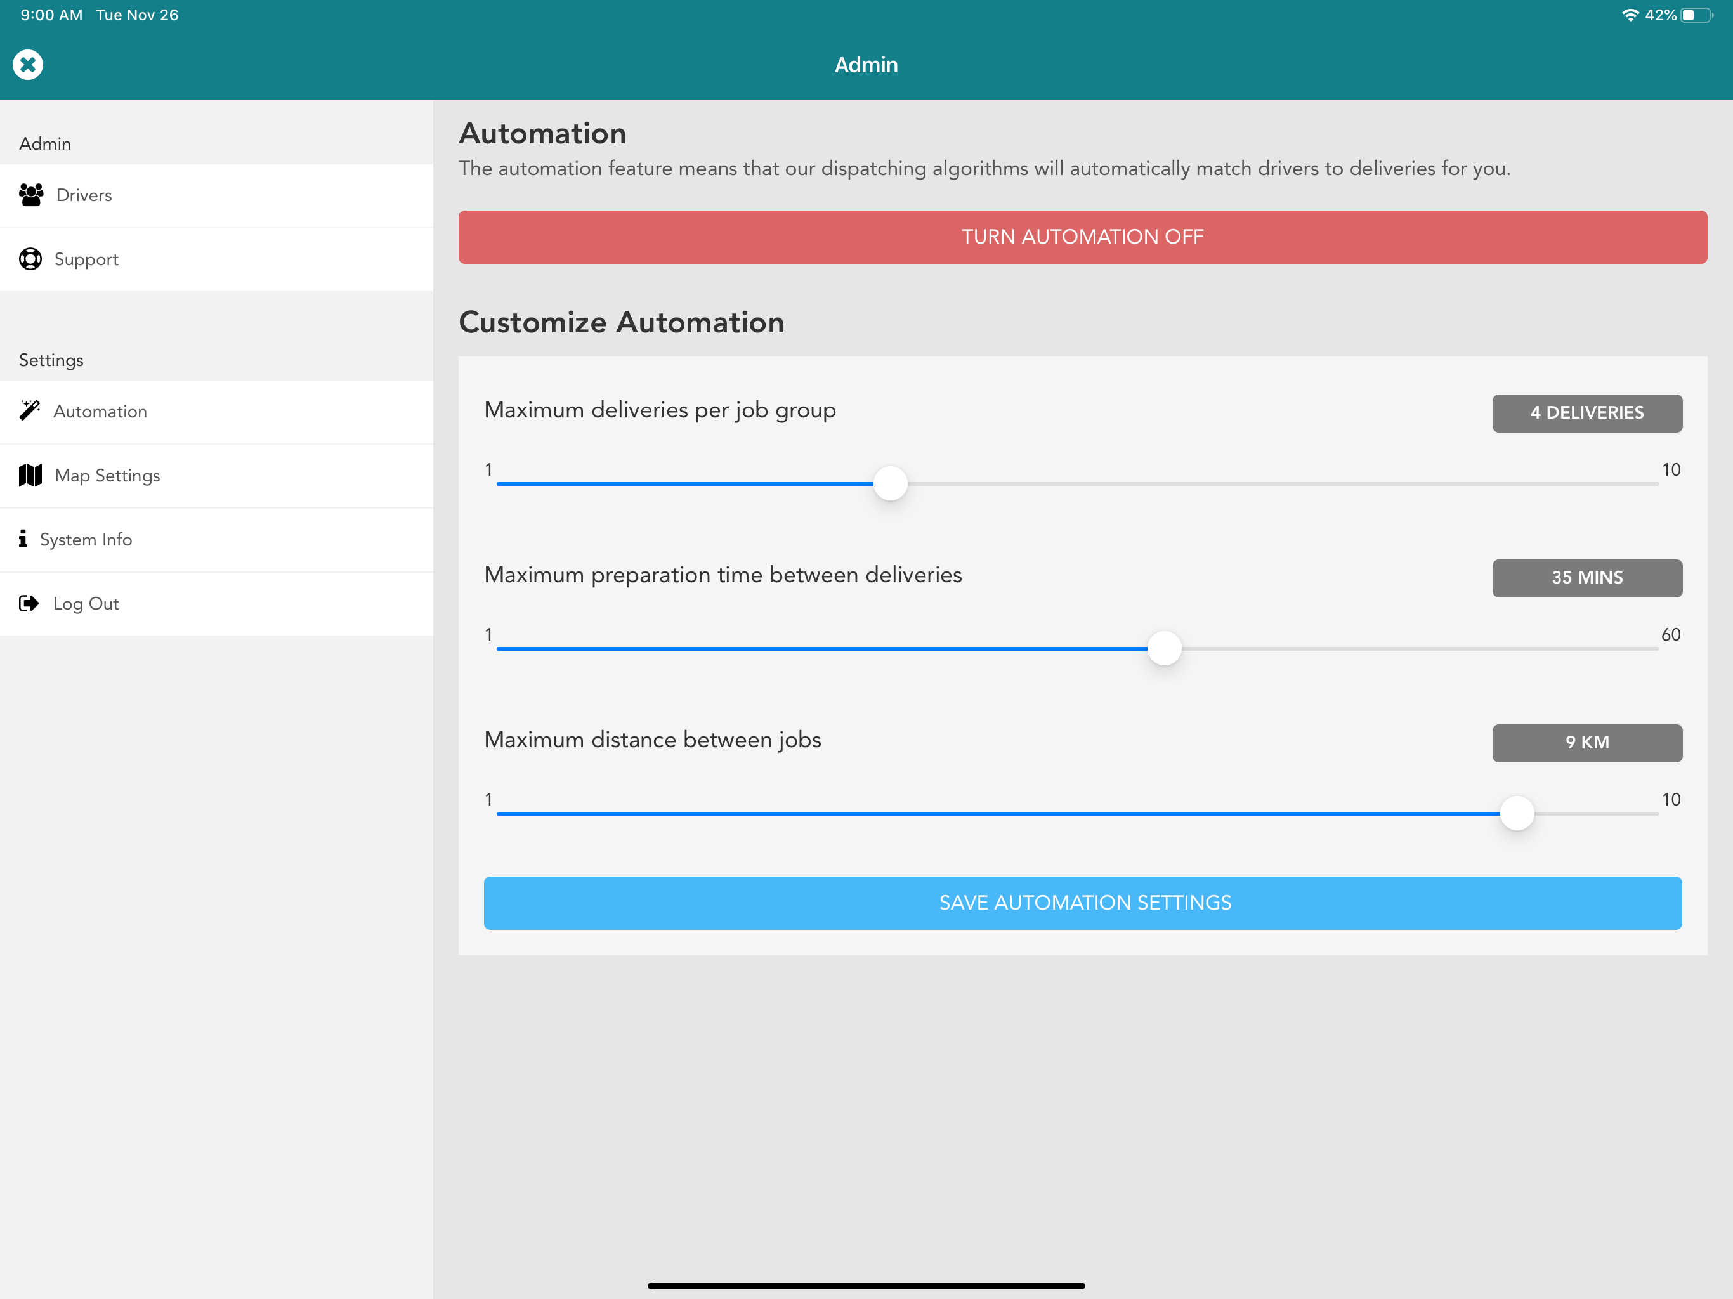Click the 35 MINS value badge
Image resolution: width=1733 pixels, height=1299 pixels.
(x=1586, y=577)
